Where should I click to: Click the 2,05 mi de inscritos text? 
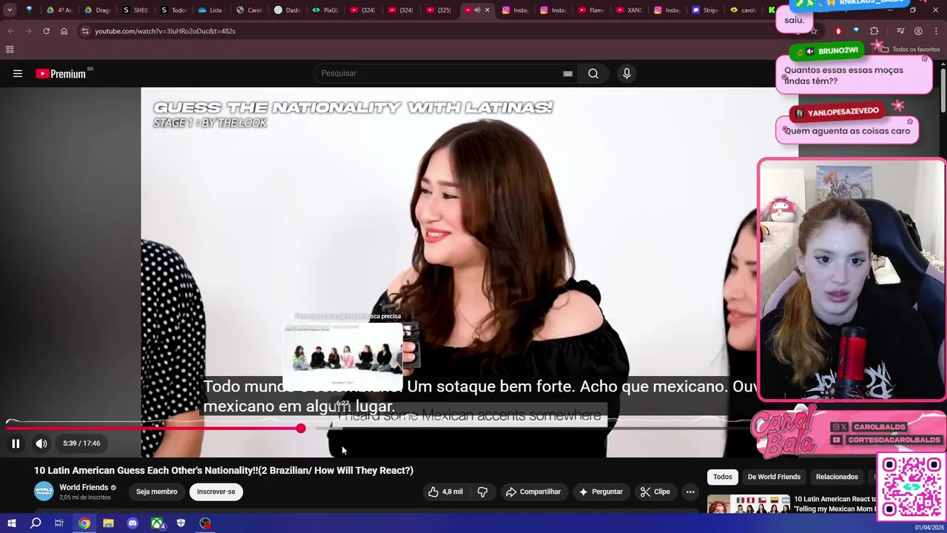(85, 497)
